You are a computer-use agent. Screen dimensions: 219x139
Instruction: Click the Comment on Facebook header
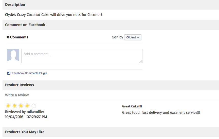coord(25,25)
